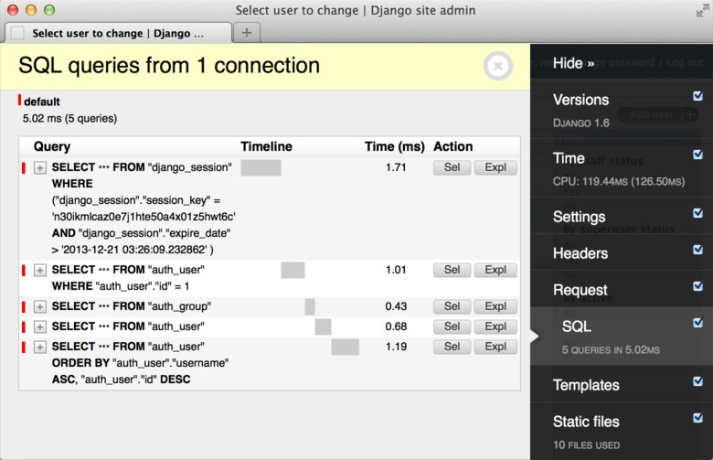The height and width of the screenshot is (460, 713).
Task: Click the 1.01 ms query timeline bar
Action: [293, 270]
